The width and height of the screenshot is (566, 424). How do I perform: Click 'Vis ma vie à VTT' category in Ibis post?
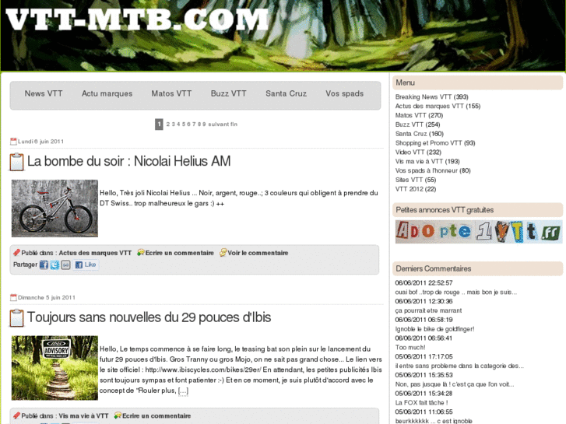(84, 415)
